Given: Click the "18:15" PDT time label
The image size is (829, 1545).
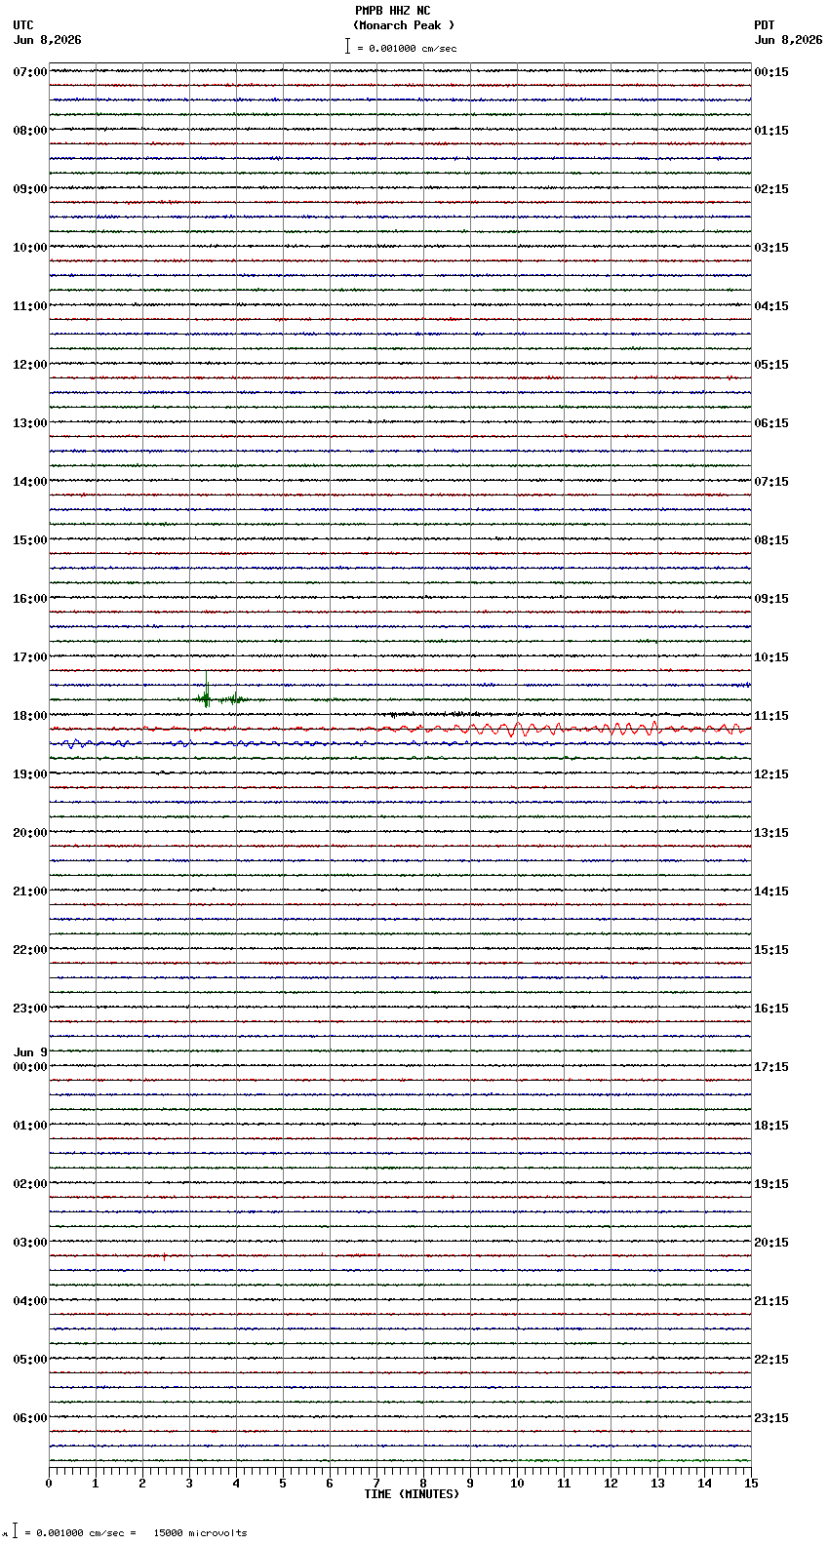Looking at the screenshot, I should tap(771, 1126).
